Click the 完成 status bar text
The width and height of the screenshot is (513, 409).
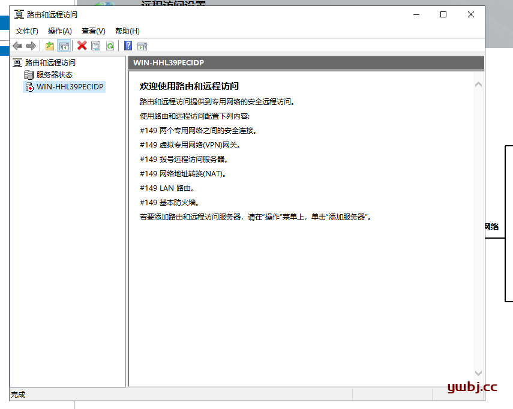pyautogui.click(x=18, y=395)
